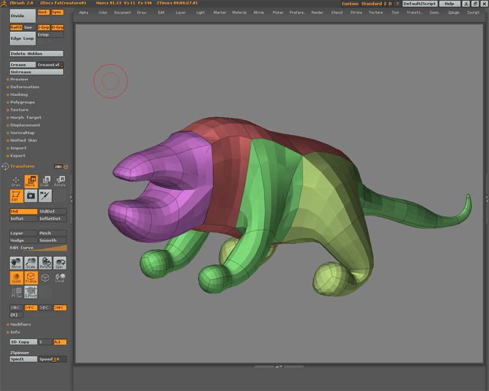The height and width of the screenshot is (391, 489).
Task: Open the Stencil menu
Action: [337, 12]
